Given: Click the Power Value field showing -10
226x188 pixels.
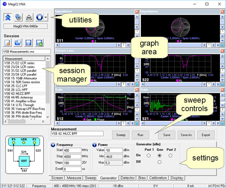Looking at the screenshot, I should 114,150.
